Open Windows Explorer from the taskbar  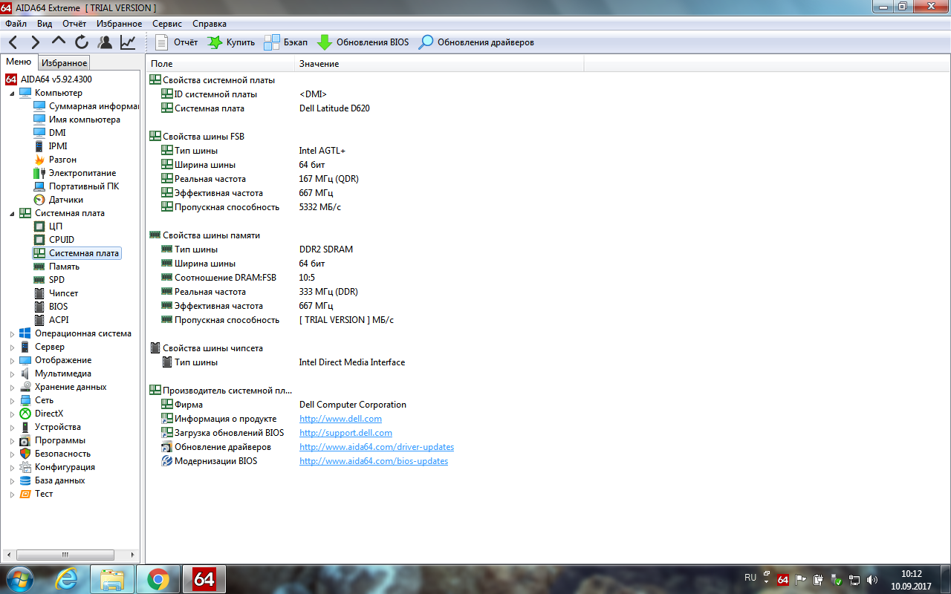click(x=112, y=579)
